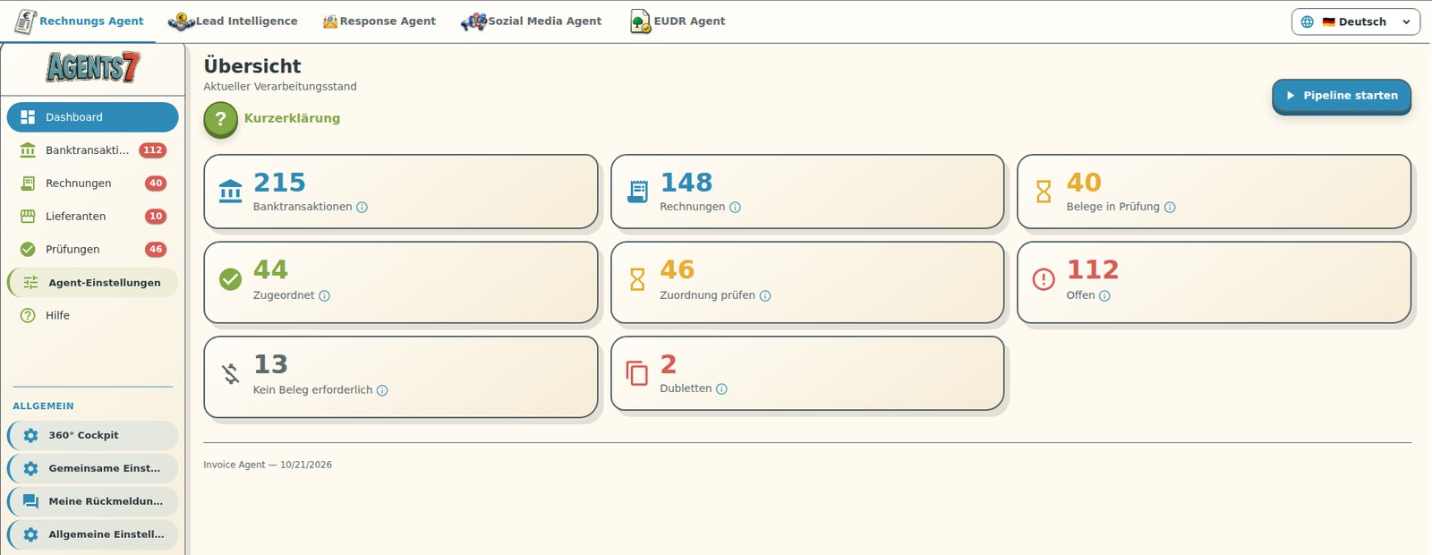Click the 112 badge on Banktransaktionen
The height and width of the screenshot is (555, 1432).
tap(153, 150)
